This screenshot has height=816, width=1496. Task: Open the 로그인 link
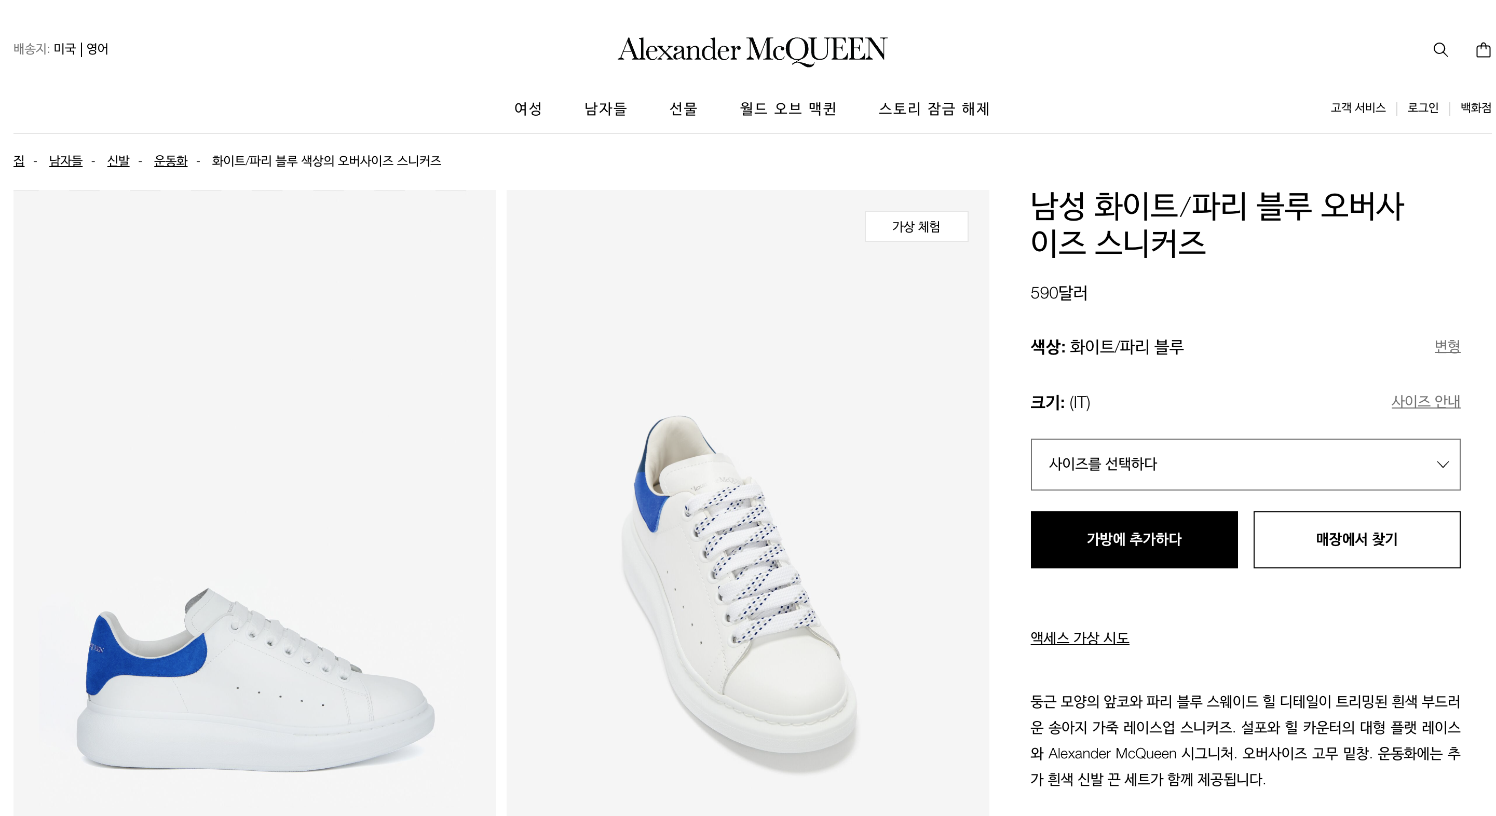click(1423, 107)
